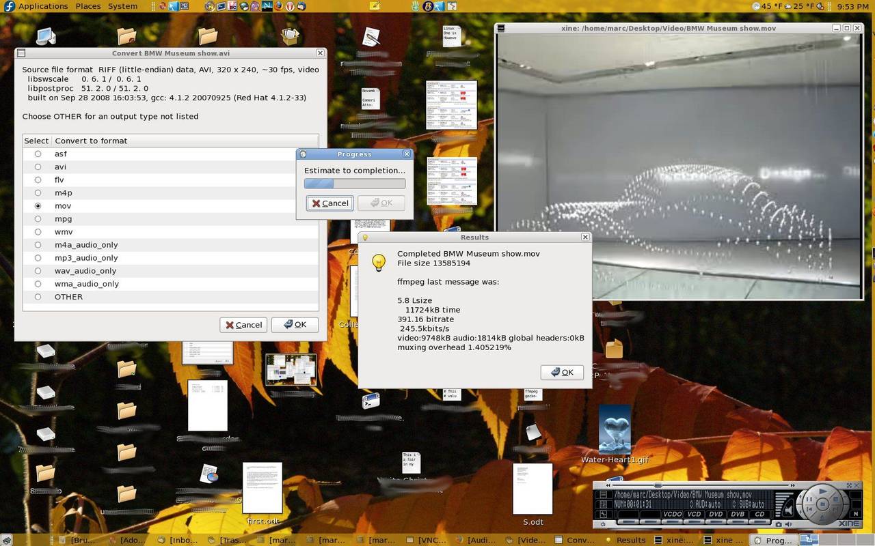Click OK in the Results dialog

tap(562, 372)
